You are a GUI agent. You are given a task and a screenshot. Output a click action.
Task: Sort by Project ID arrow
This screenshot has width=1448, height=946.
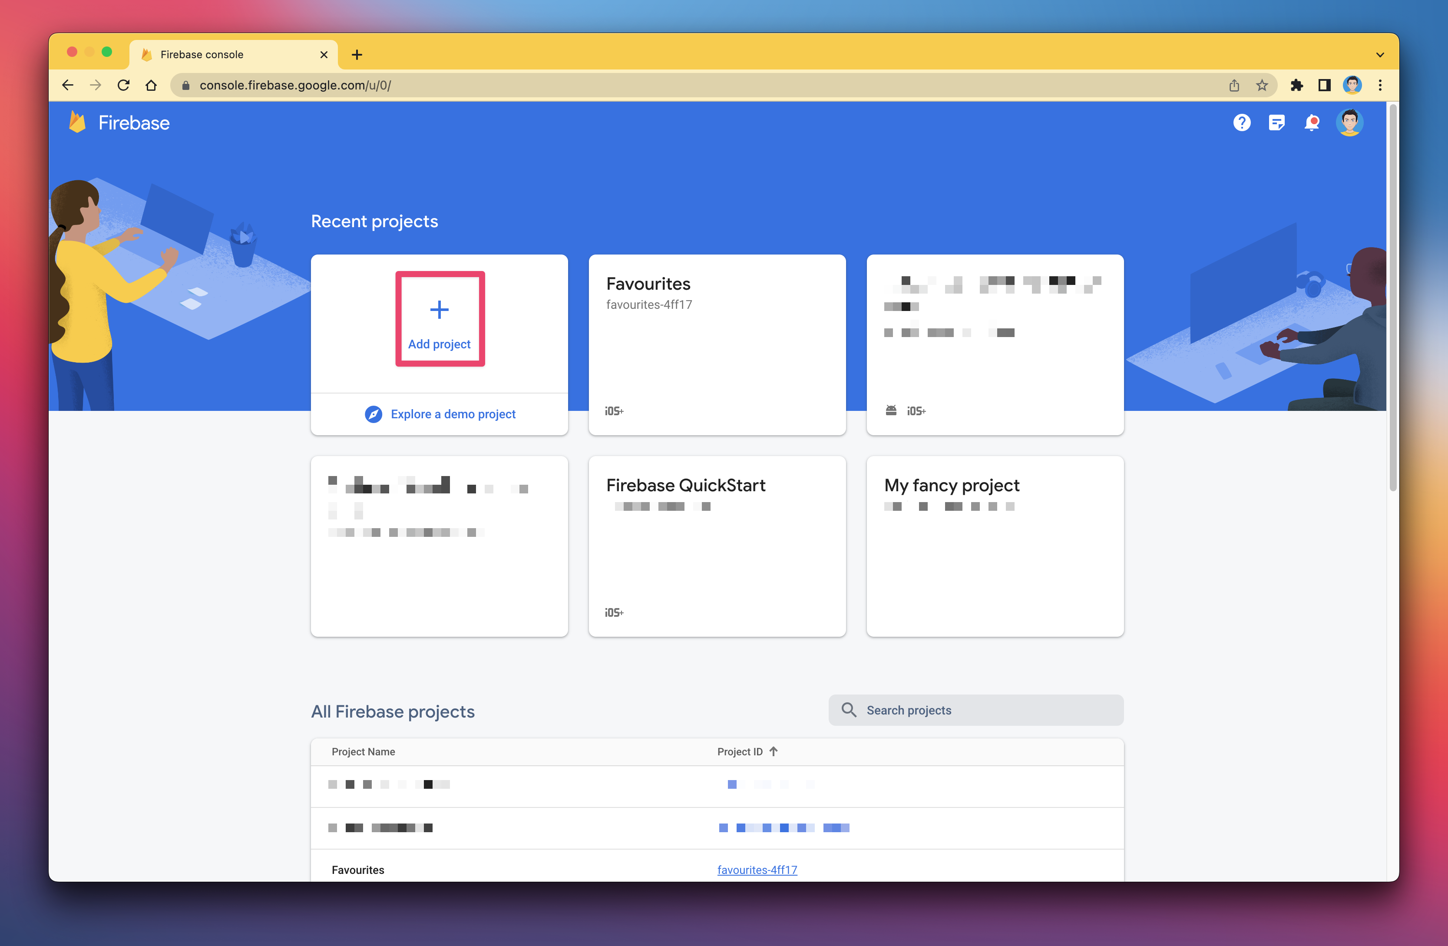click(x=773, y=751)
